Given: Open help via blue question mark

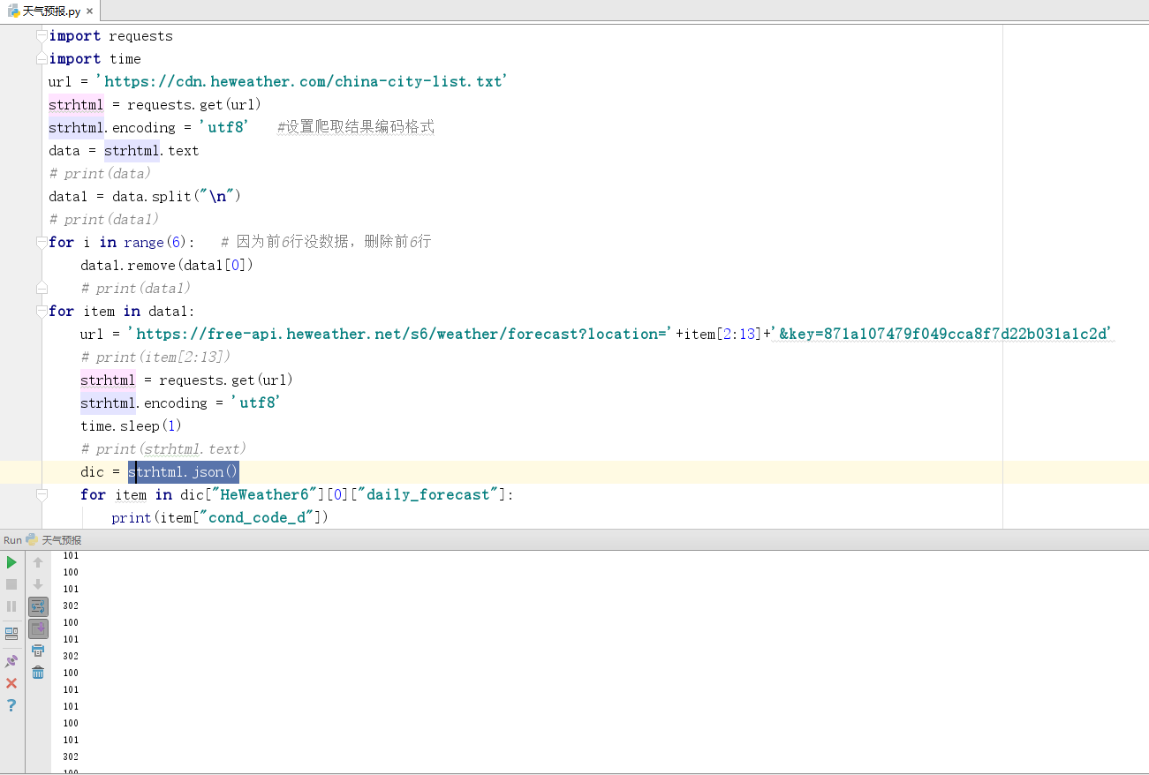Looking at the screenshot, I should pyautogui.click(x=11, y=705).
